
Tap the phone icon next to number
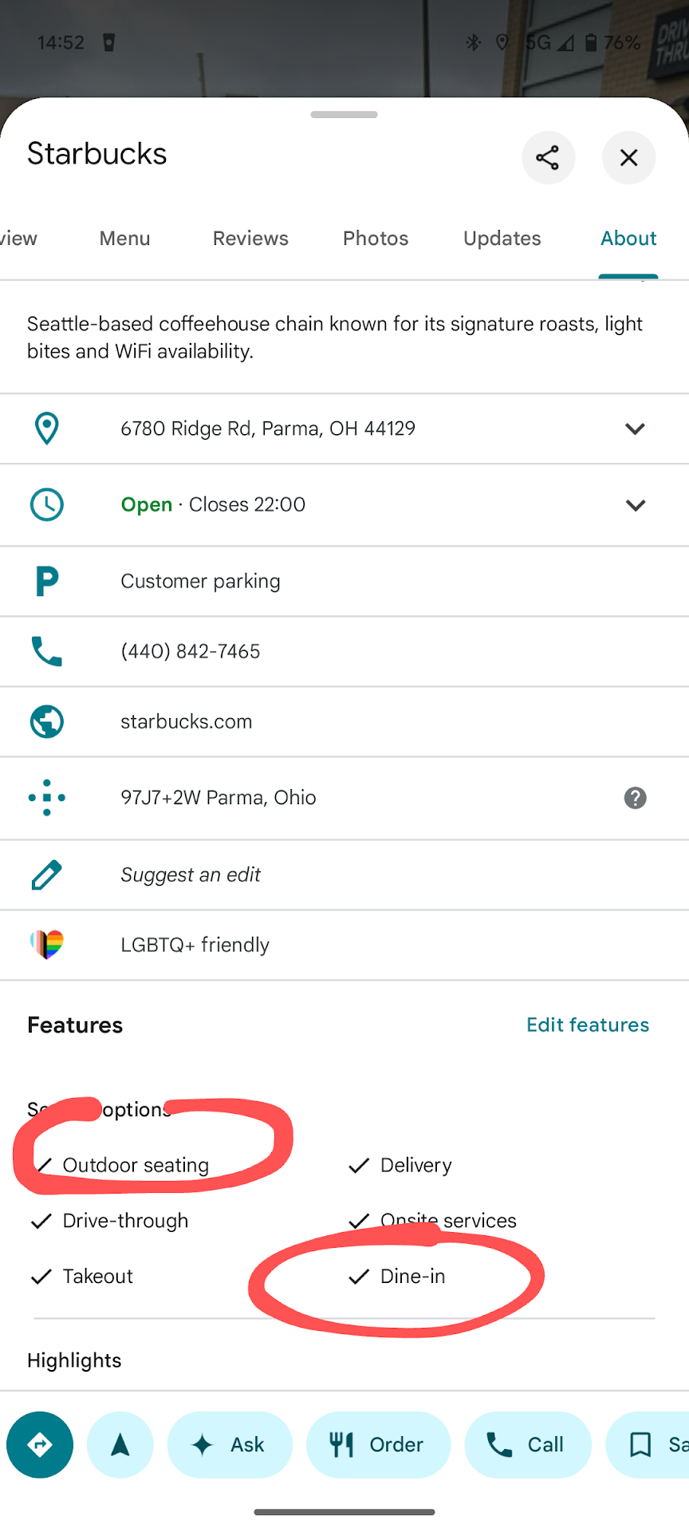(x=47, y=651)
